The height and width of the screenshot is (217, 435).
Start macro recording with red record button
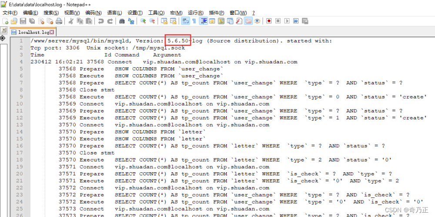[x=269, y=21]
